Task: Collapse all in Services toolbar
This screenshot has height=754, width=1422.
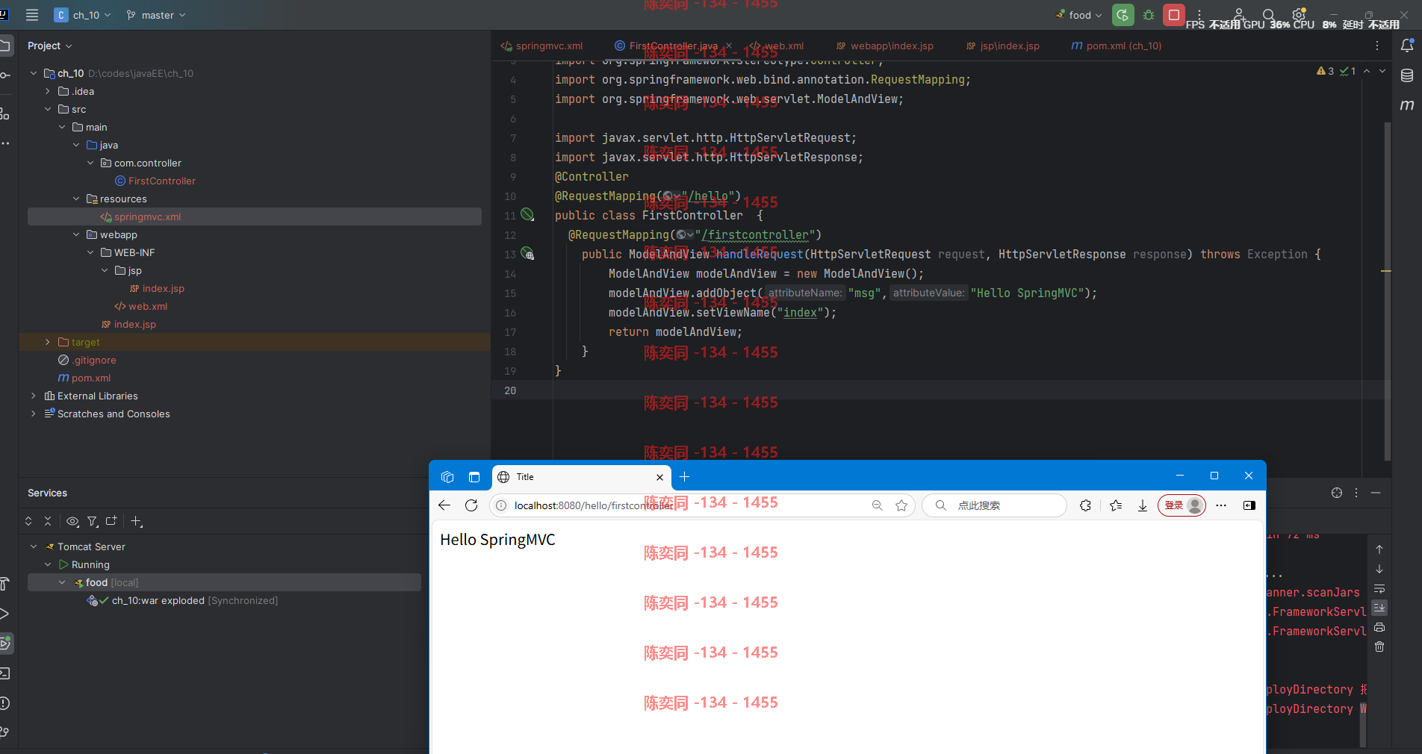Action: [48, 521]
